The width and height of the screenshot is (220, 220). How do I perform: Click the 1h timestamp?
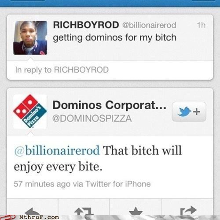pyautogui.click(x=201, y=25)
